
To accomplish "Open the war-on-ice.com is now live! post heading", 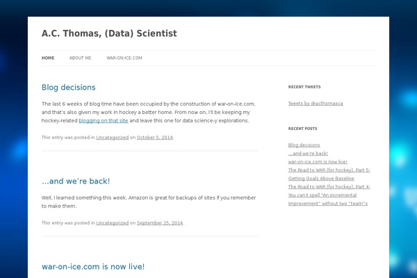I will 92,266.
